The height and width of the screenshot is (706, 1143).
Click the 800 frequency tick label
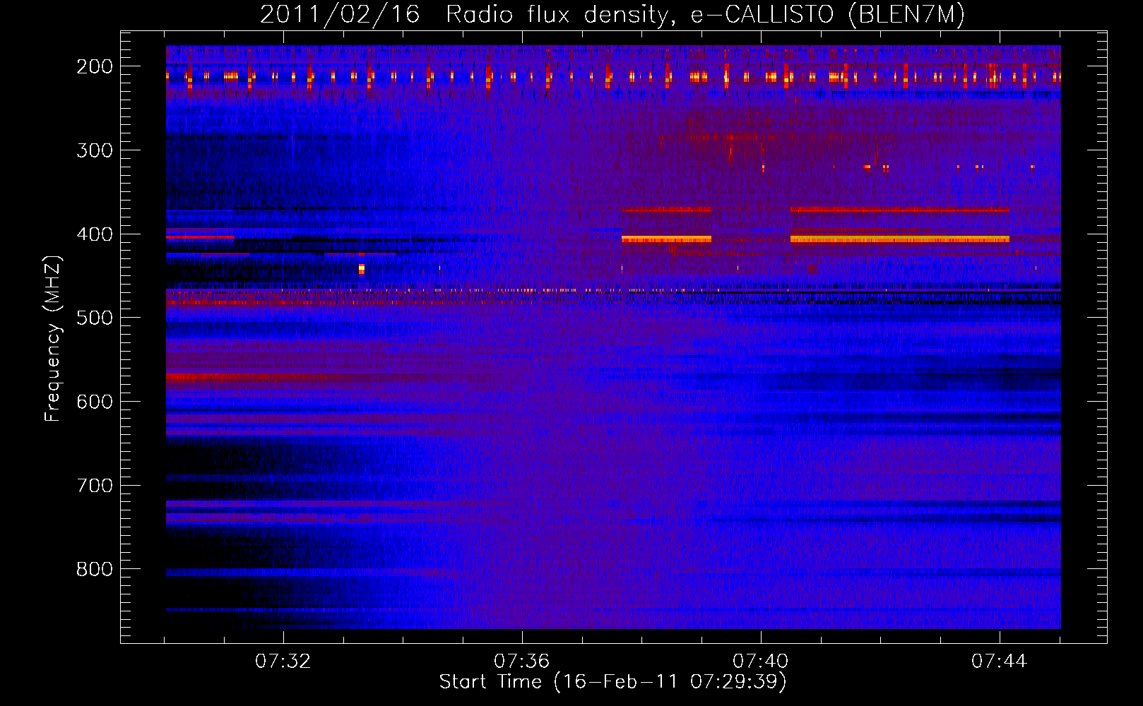coord(95,569)
